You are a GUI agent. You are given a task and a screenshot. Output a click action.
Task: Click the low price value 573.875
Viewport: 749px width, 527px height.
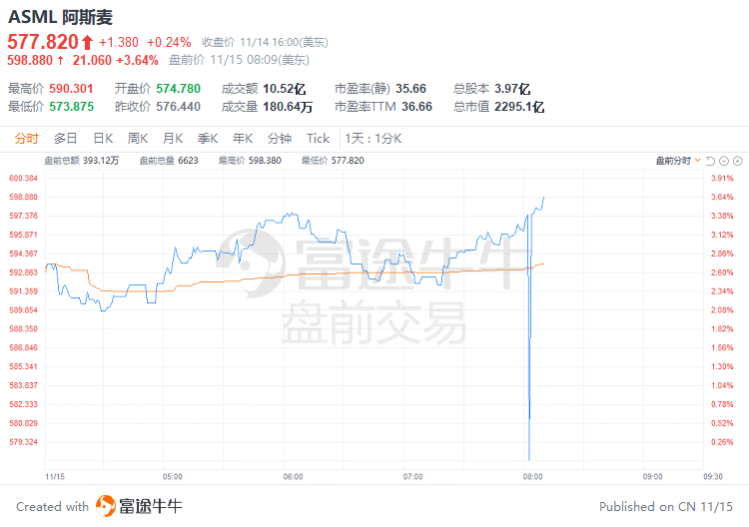[72, 107]
